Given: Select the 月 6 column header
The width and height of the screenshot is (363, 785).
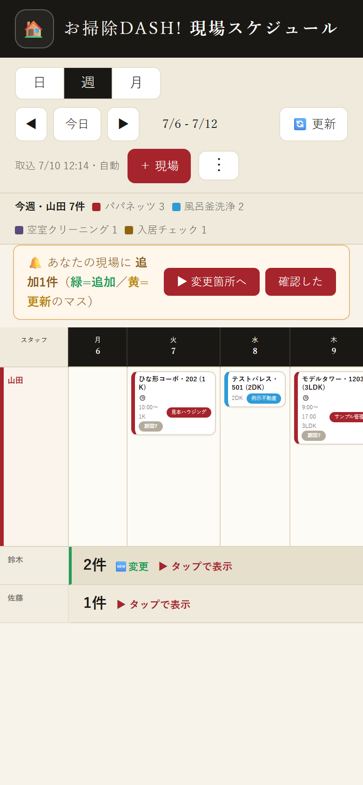Looking at the screenshot, I should point(98,347).
